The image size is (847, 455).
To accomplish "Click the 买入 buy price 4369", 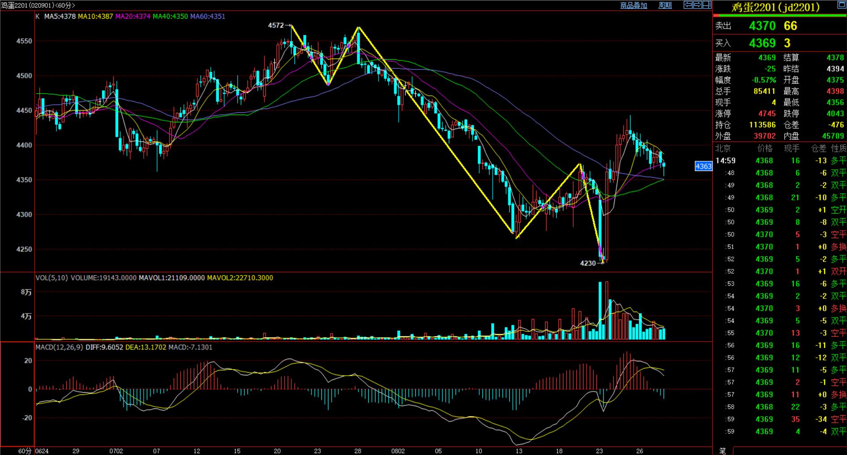I will [x=762, y=43].
